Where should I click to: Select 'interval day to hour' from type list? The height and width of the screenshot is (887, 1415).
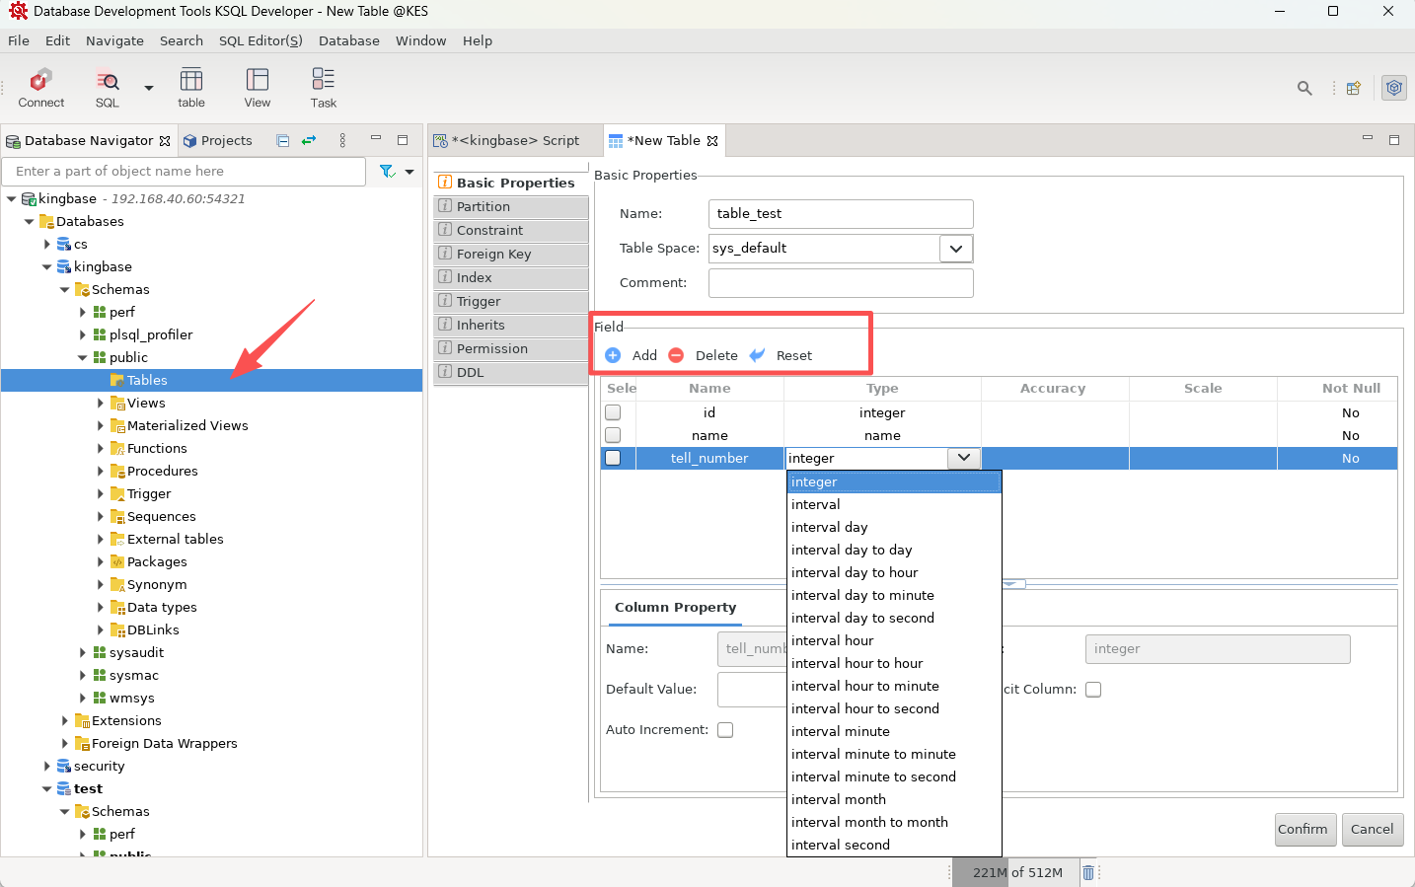click(855, 572)
